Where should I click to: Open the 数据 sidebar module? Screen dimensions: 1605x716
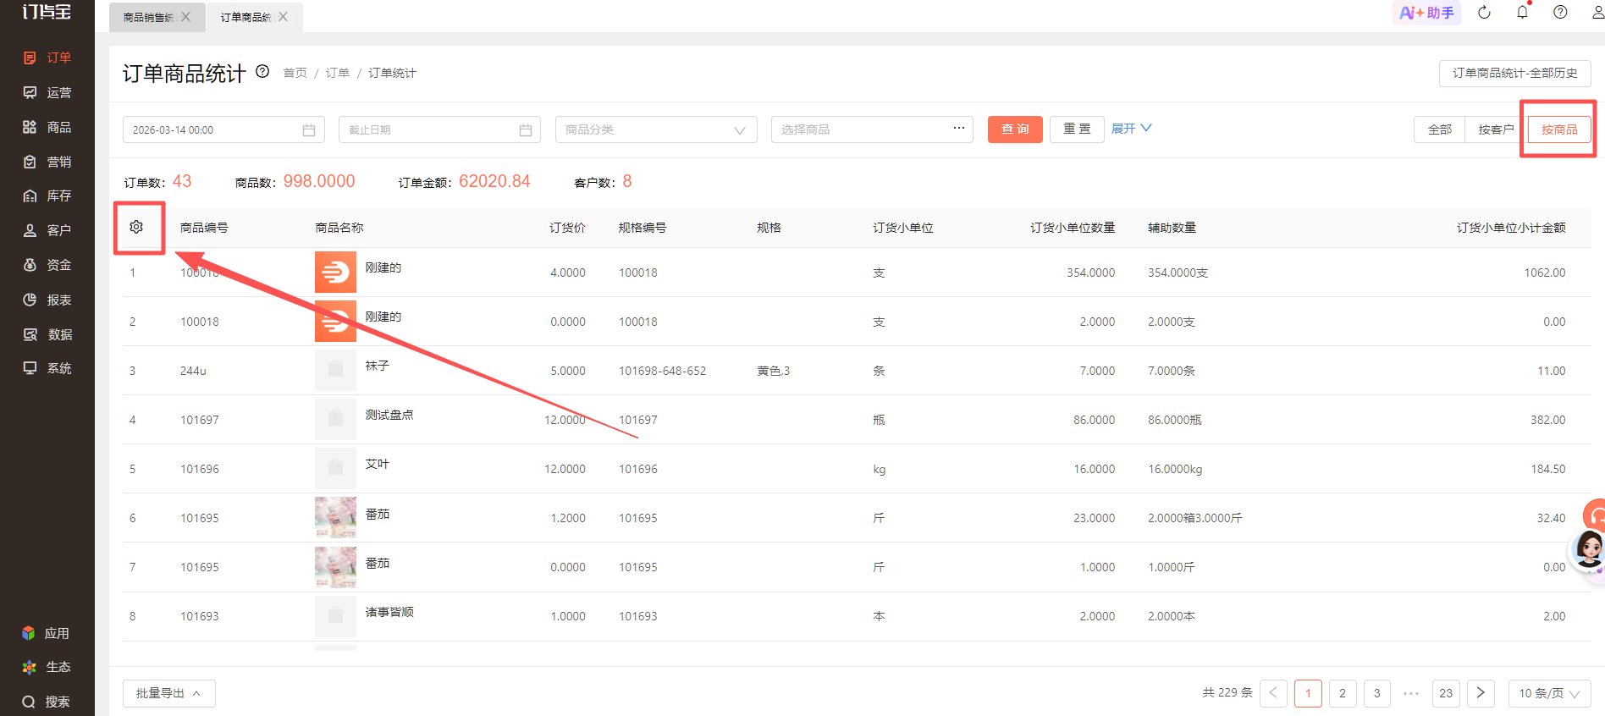pos(47,334)
